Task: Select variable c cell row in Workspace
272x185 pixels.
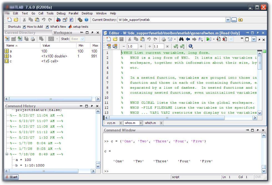Action: pos(52,61)
